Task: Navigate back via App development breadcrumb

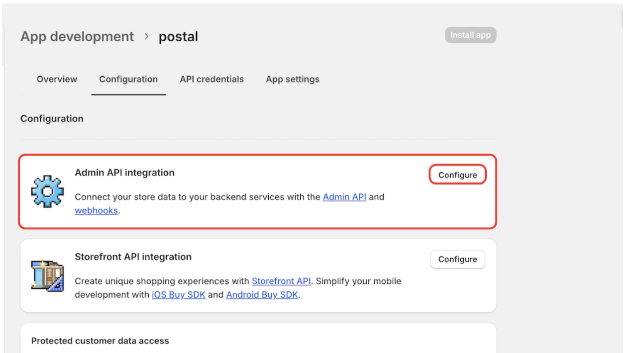Action: tap(77, 36)
